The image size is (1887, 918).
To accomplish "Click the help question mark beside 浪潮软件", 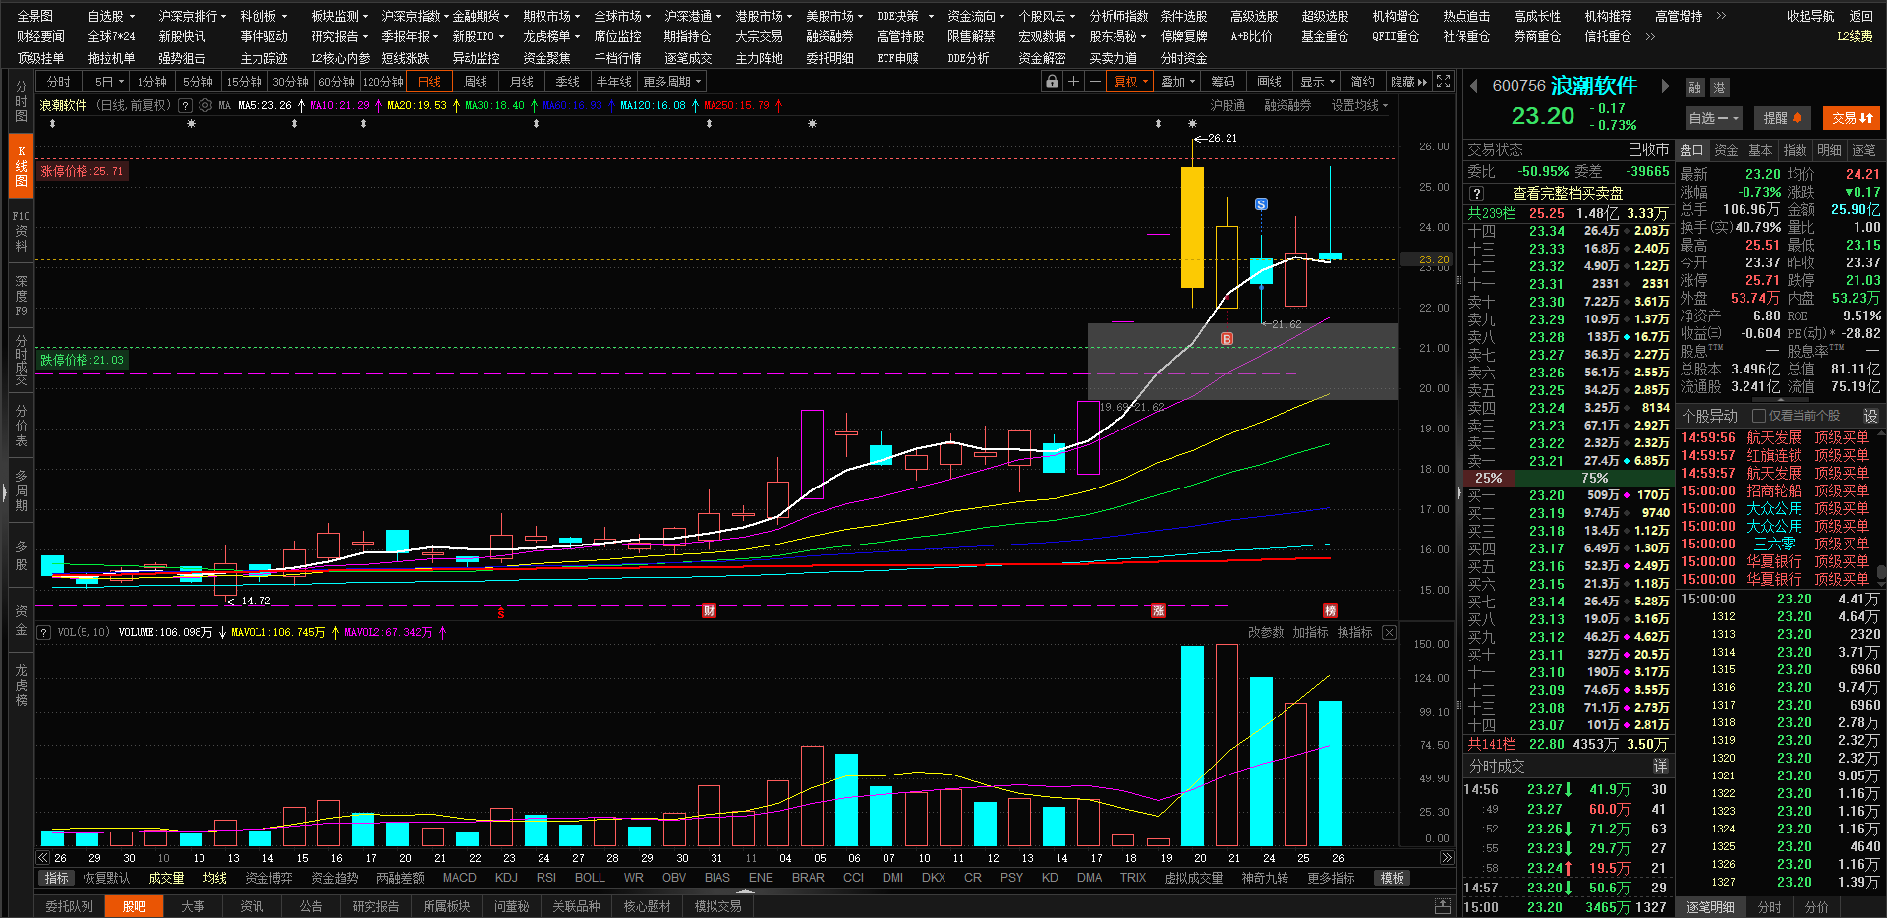I will coord(185,105).
